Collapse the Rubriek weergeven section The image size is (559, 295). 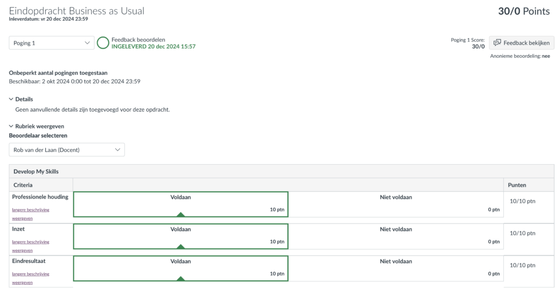[x=37, y=126]
